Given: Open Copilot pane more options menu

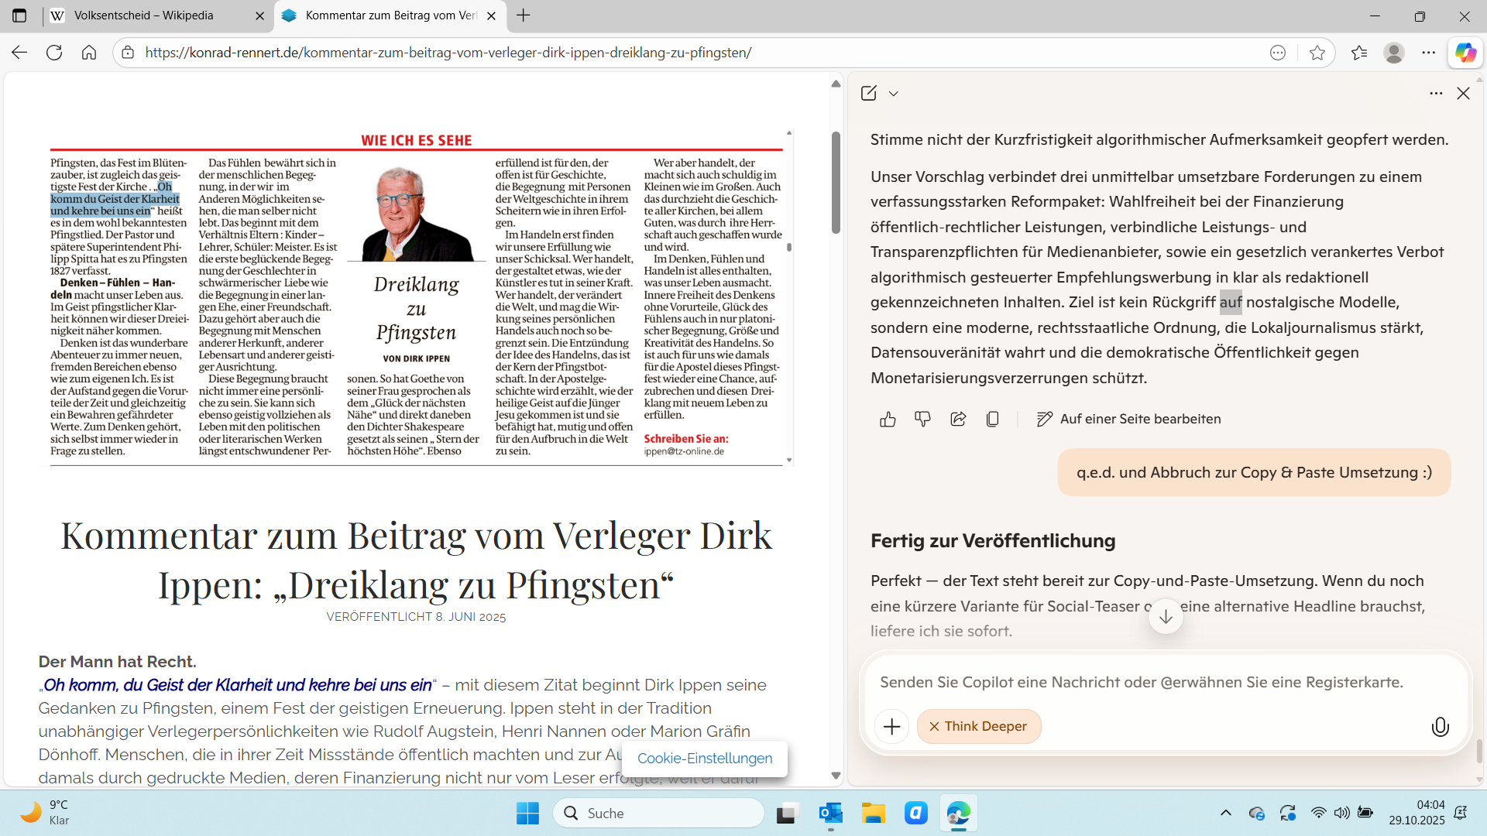Looking at the screenshot, I should (x=1436, y=93).
